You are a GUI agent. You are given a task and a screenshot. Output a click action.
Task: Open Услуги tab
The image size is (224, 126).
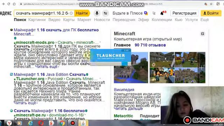click(191, 20)
